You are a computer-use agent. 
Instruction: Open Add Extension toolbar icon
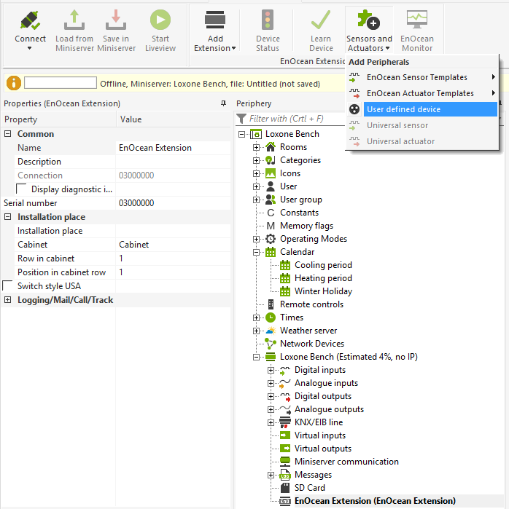(215, 20)
